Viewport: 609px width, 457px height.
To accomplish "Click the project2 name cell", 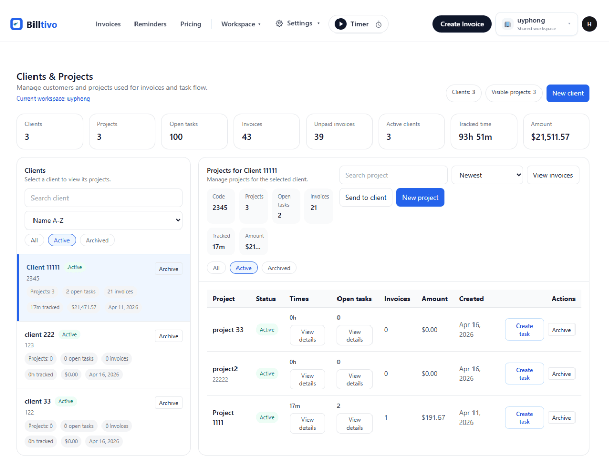I will point(225,369).
